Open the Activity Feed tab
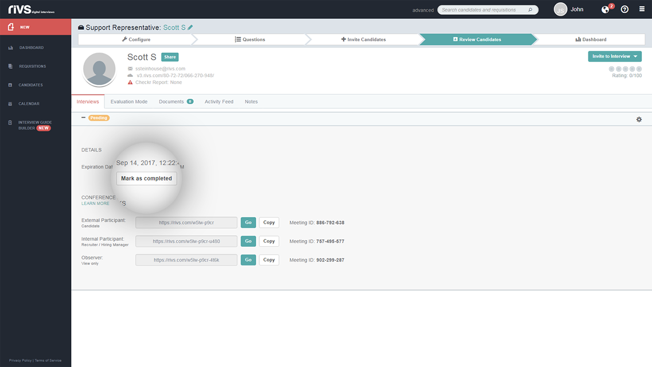This screenshot has width=652, height=367. point(219,101)
